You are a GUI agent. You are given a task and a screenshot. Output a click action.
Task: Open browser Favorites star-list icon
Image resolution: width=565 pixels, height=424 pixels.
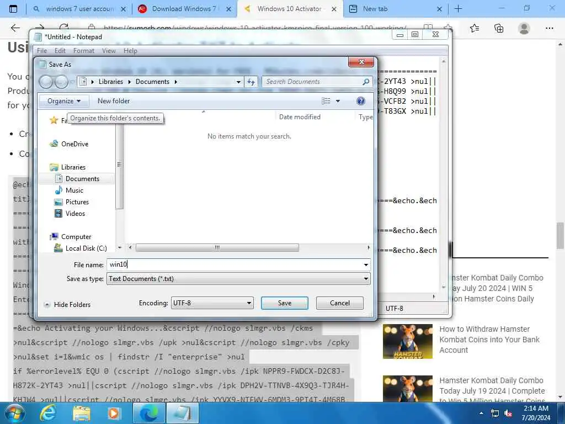click(474, 28)
